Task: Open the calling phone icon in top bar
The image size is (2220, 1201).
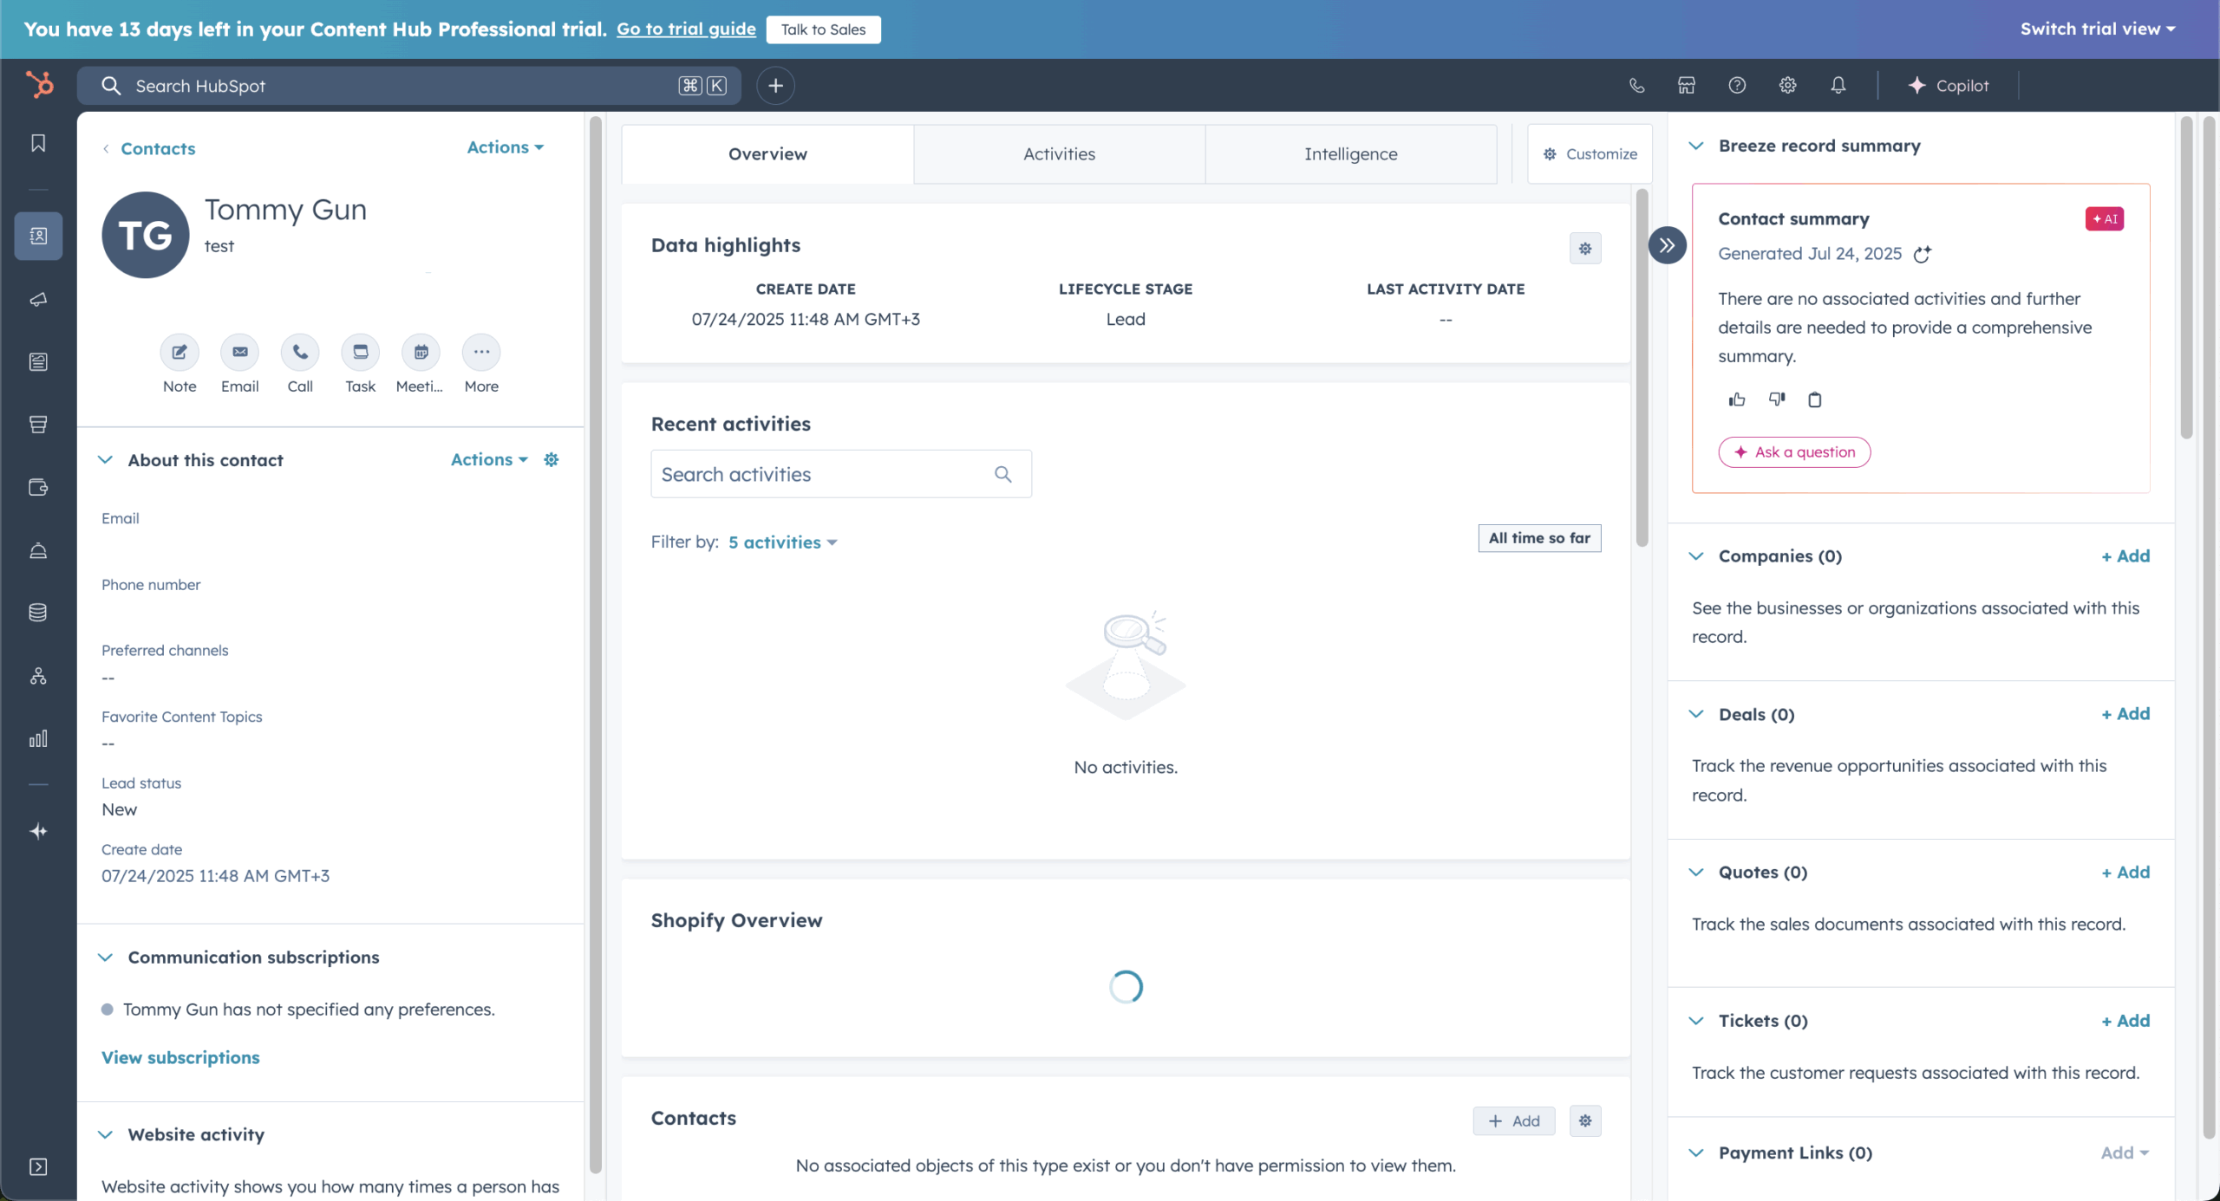Action: click(1636, 85)
